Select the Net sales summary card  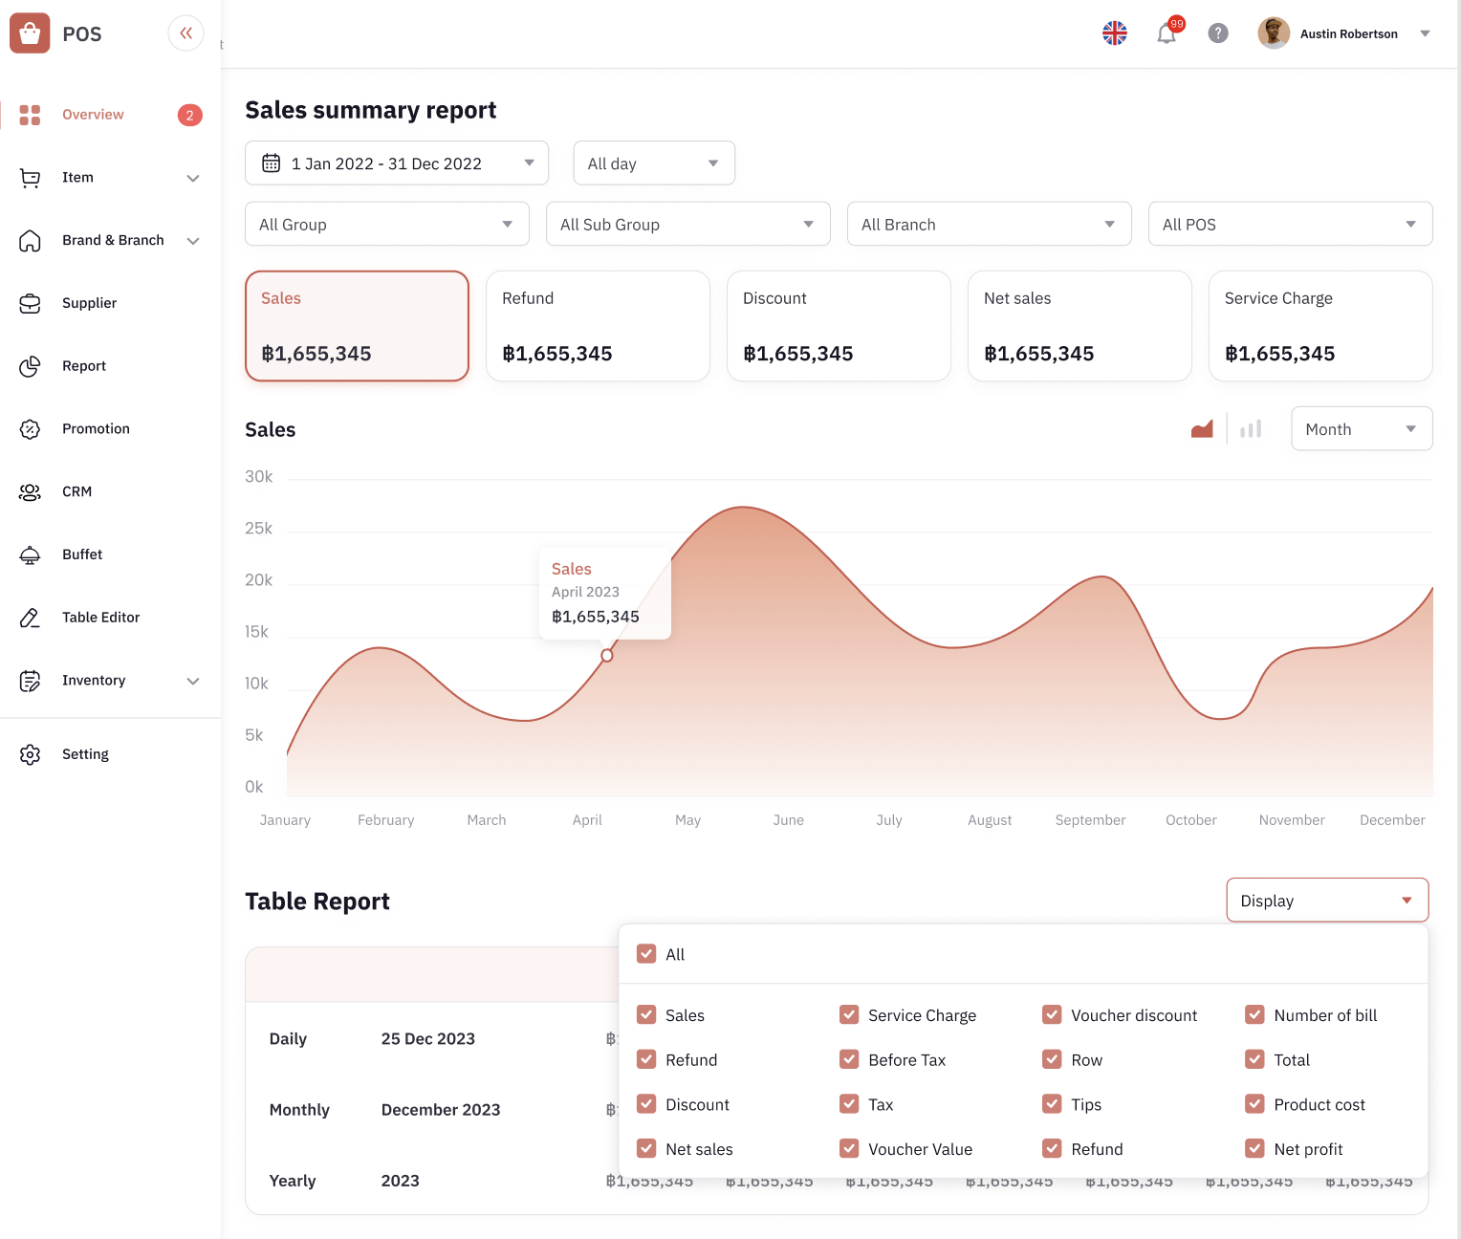click(x=1080, y=326)
